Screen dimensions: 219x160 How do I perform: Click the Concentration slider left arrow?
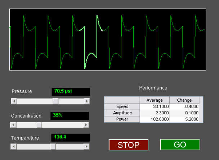(x=13, y=125)
